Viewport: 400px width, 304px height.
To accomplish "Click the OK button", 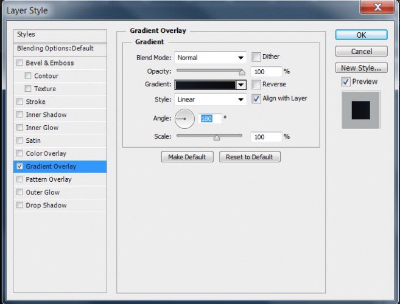I will point(361,35).
